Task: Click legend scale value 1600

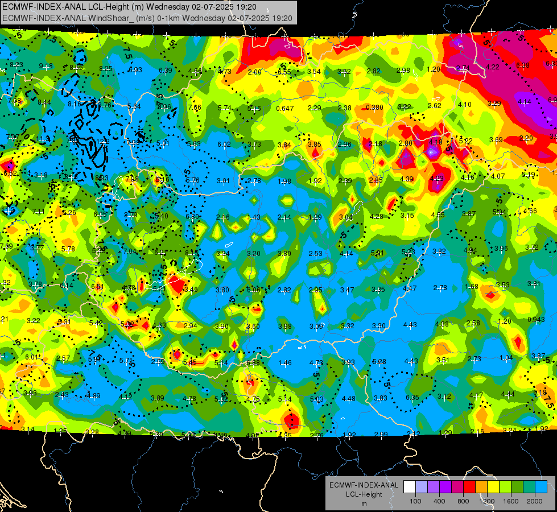Action: pyautogui.click(x=511, y=501)
